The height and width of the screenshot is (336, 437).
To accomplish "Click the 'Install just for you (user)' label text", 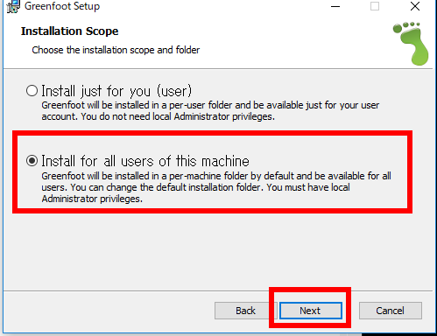I will click(116, 91).
